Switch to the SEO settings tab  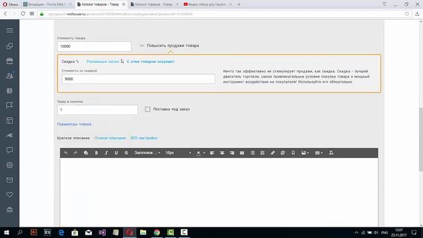(144, 138)
